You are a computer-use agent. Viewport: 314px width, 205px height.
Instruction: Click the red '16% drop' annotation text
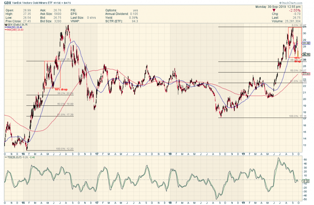pos(61,89)
